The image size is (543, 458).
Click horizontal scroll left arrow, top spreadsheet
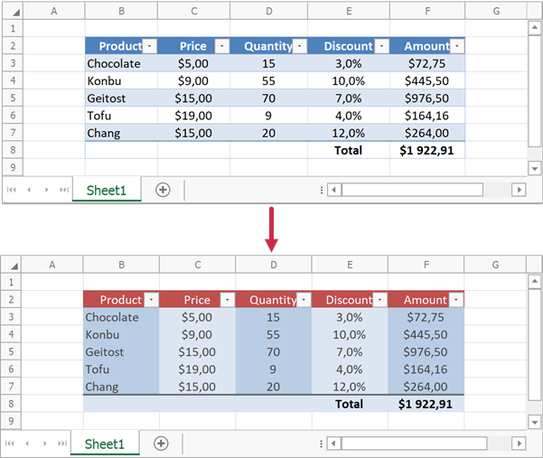[334, 190]
